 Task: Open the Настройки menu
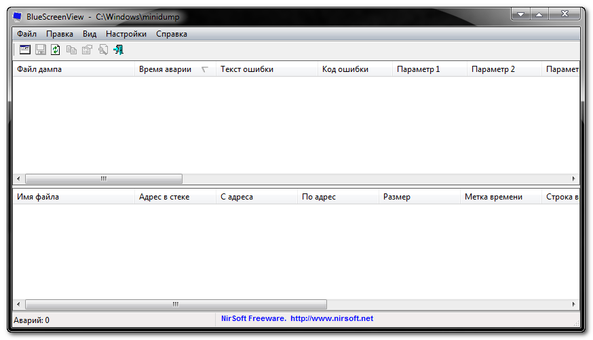[126, 33]
